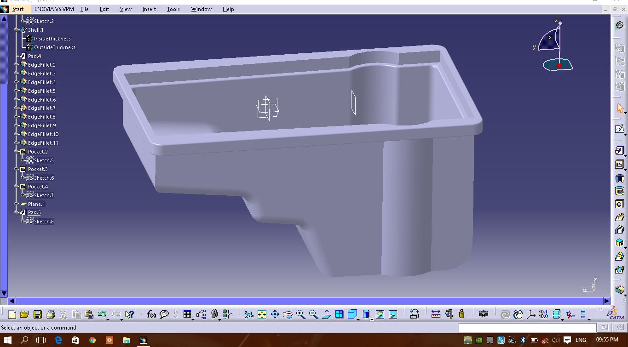This screenshot has width=628, height=347.
Task: Select EdgeFillet.11 in the tree
Action: coord(43,143)
